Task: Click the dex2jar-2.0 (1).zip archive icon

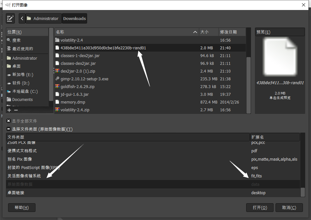Action: coord(57,71)
